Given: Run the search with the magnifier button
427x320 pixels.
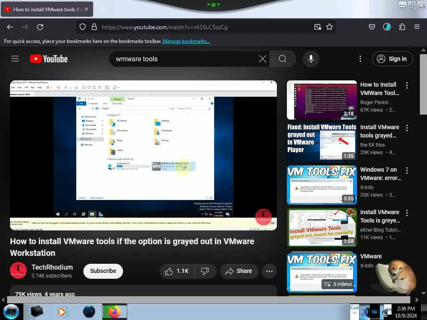Looking at the screenshot, I should pyautogui.click(x=283, y=59).
